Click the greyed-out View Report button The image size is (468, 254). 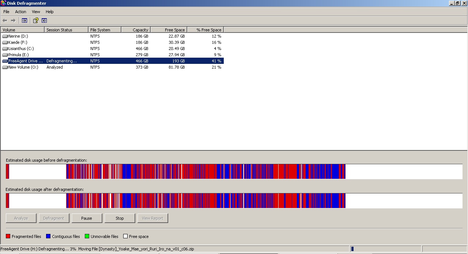pos(152,218)
